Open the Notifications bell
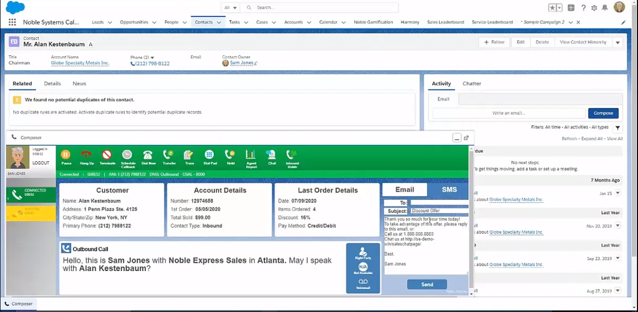 tap(605, 7)
